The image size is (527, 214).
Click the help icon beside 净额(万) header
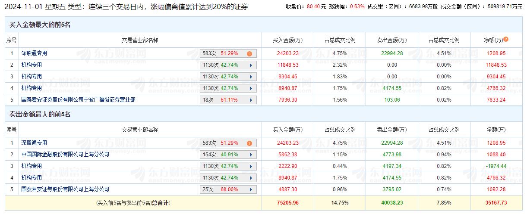[506, 39]
